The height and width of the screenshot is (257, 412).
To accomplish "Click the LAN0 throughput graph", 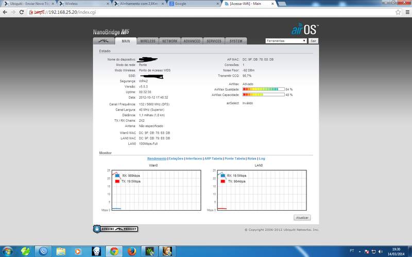I will coord(262,190).
